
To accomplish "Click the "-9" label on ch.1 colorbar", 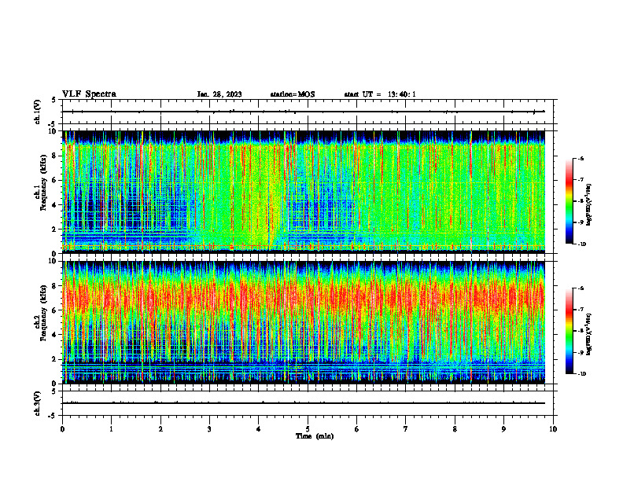I will pyautogui.click(x=581, y=222).
